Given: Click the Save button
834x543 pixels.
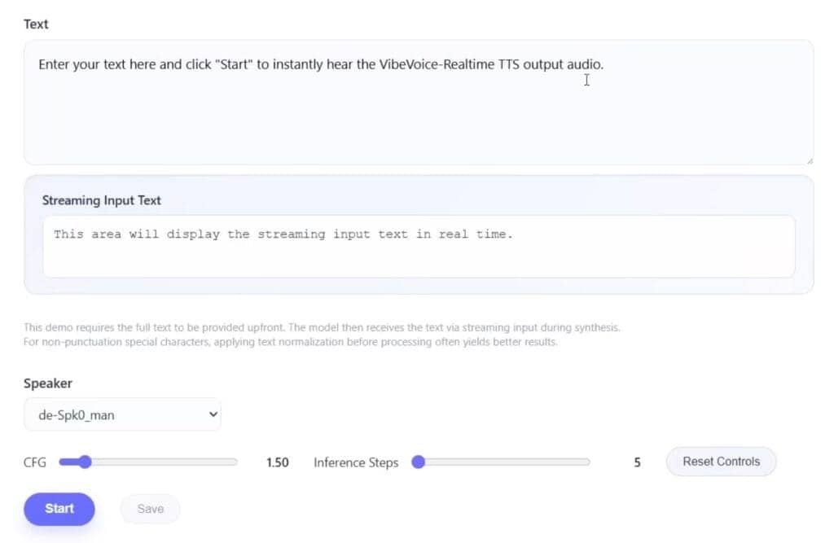Looking at the screenshot, I should (x=150, y=509).
